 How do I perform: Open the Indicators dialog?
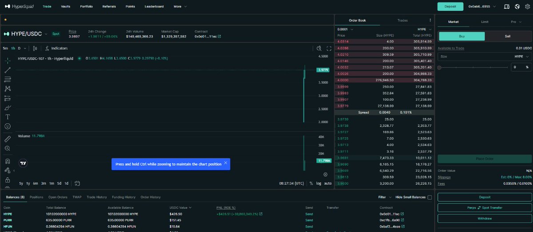click(57, 48)
